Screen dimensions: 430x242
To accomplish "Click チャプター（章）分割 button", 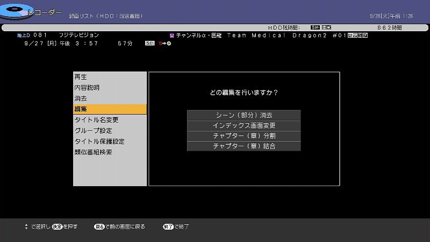I will pyautogui.click(x=244, y=136).
